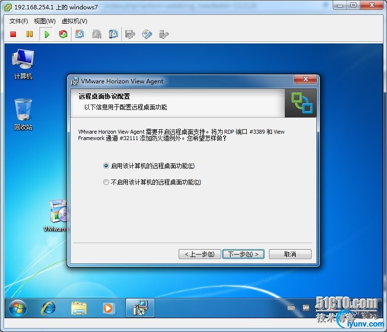Click the 取消 cancel button

(x=290, y=254)
